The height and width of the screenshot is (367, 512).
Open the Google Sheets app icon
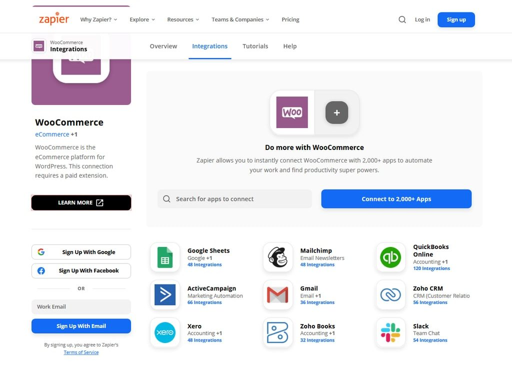click(x=165, y=257)
